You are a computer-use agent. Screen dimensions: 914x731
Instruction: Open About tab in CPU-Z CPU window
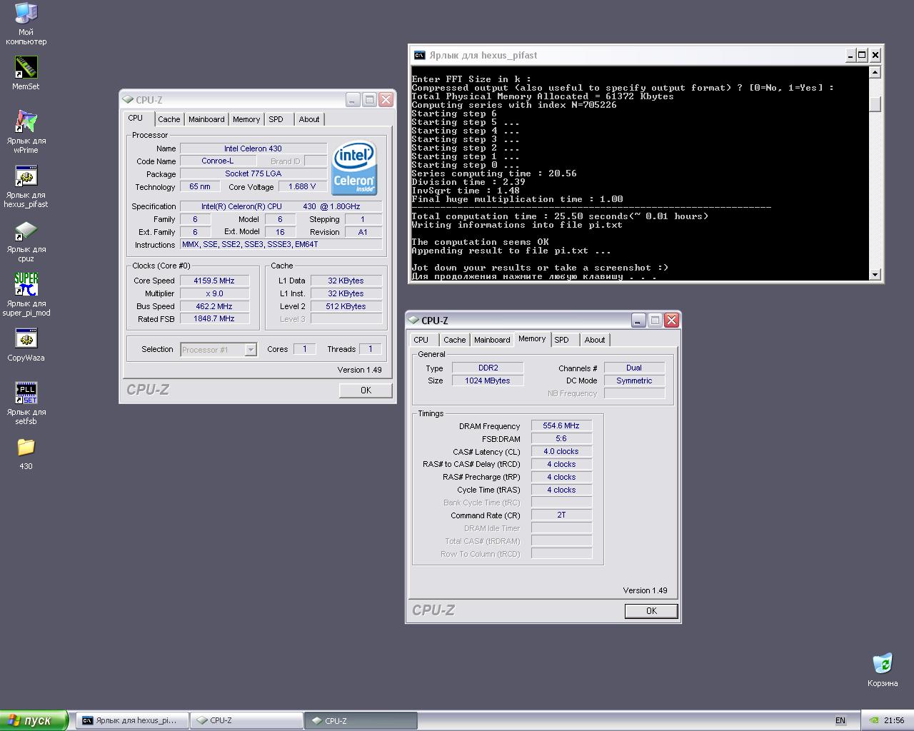309,119
